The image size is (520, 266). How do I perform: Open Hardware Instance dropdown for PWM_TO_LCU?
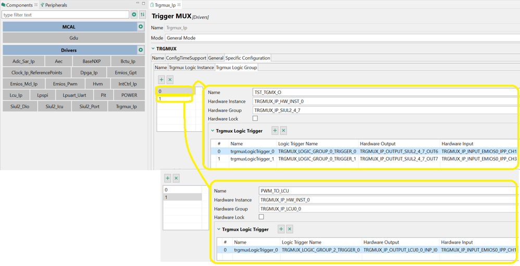coord(389,200)
